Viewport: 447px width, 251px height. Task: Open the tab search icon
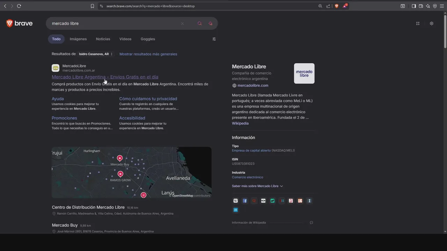pos(403,6)
